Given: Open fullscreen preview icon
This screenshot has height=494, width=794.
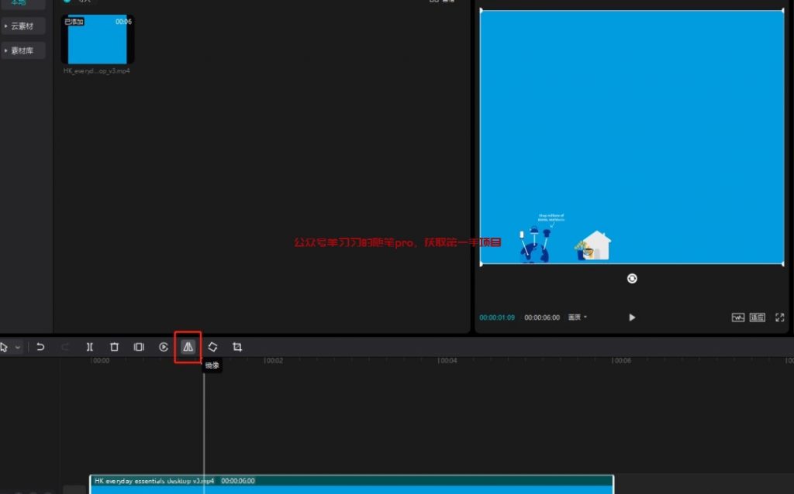Looking at the screenshot, I should point(780,317).
